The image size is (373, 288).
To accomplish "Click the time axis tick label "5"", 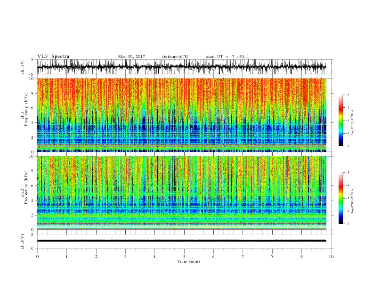I will click(x=184, y=256).
